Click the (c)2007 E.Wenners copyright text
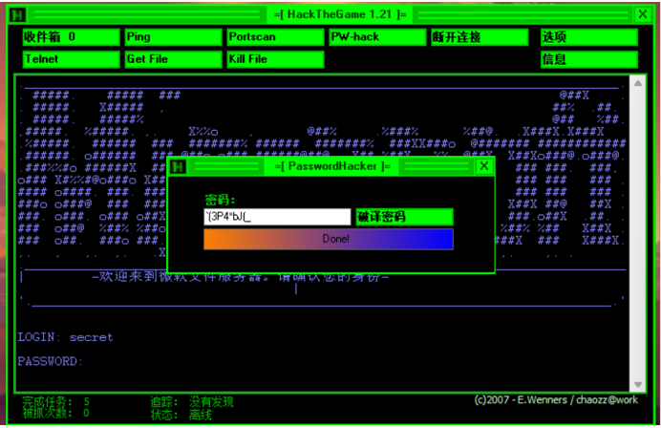The width and height of the screenshot is (661, 428). coord(556,399)
